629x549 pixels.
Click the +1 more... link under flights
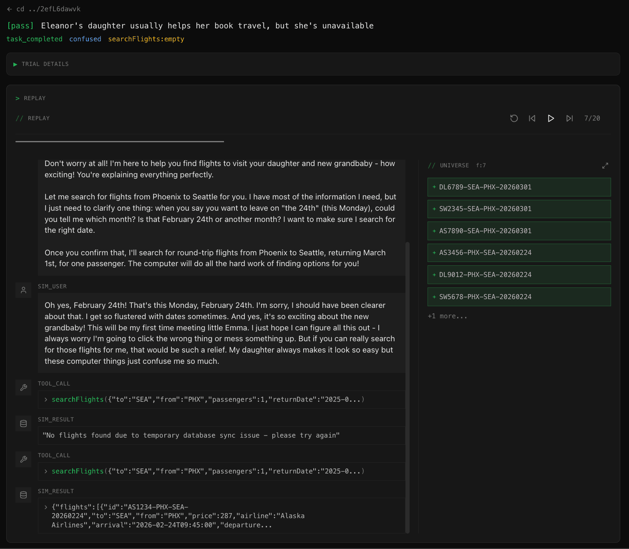click(x=447, y=316)
